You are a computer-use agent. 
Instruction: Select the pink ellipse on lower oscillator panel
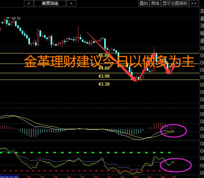(x=176, y=165)
